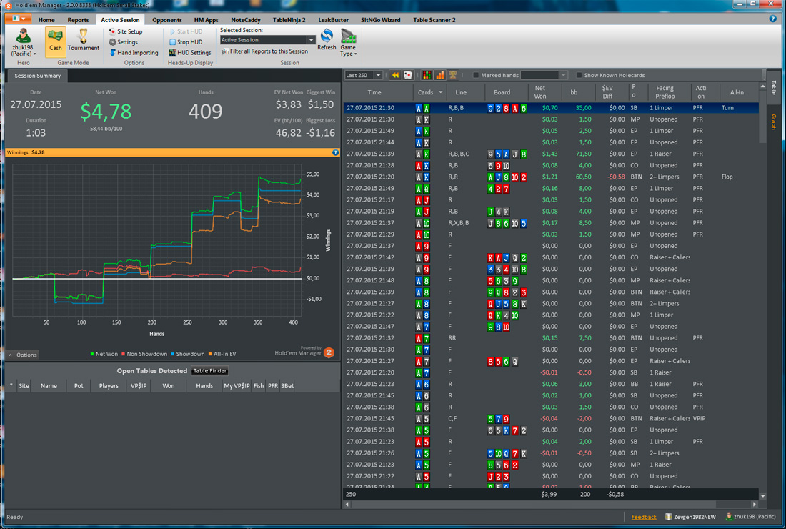
Task: Open the Marked hands filter dropdown
Action: [x=564, y=75]
